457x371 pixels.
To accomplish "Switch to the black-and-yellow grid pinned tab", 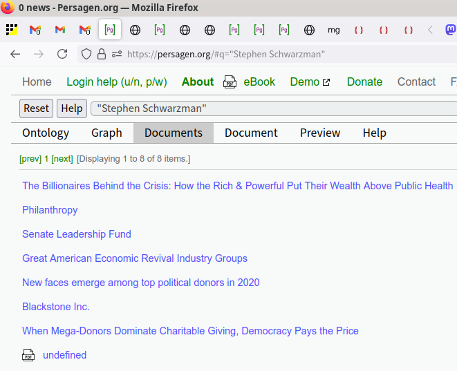I will coord(12,30).
